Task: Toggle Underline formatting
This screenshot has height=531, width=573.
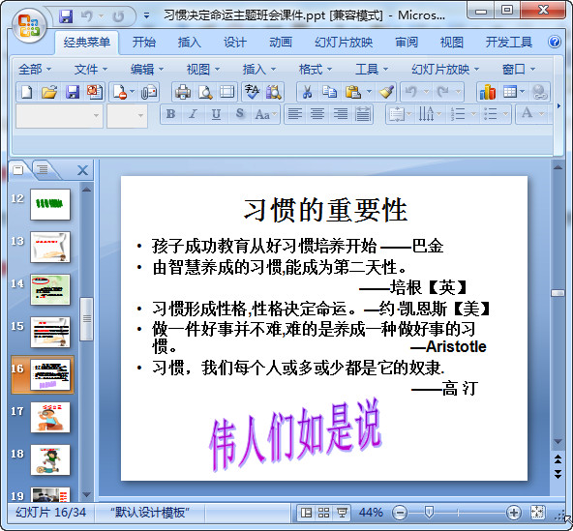Action: click(217, 114)
